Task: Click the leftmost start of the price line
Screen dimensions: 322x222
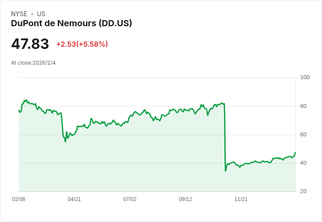Action: 19,110
